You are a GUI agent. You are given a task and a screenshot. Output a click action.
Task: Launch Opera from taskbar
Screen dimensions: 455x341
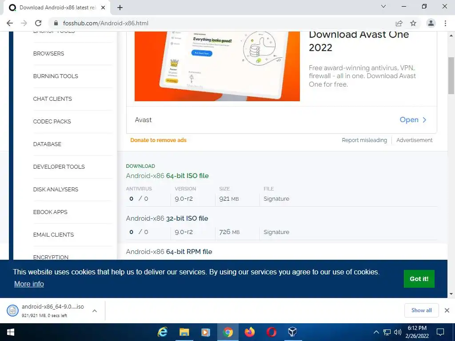click(x=271, y=332)
